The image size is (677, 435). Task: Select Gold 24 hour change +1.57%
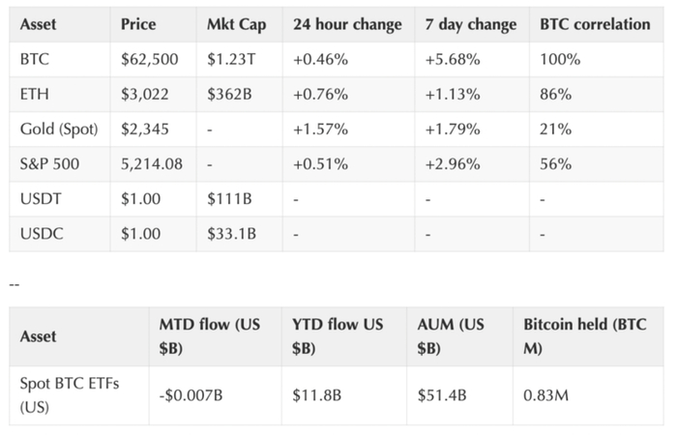[320, 129]
